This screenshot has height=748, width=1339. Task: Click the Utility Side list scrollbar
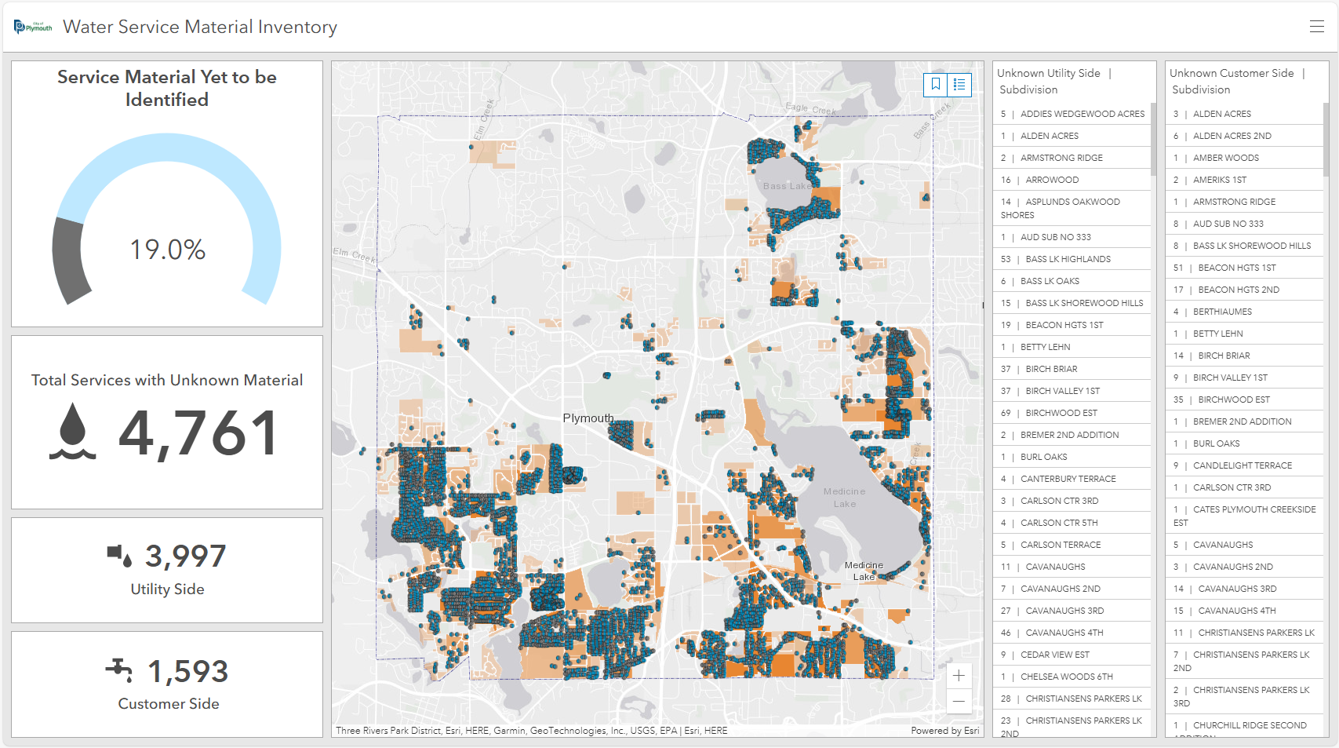click(x=1153, y=140)
